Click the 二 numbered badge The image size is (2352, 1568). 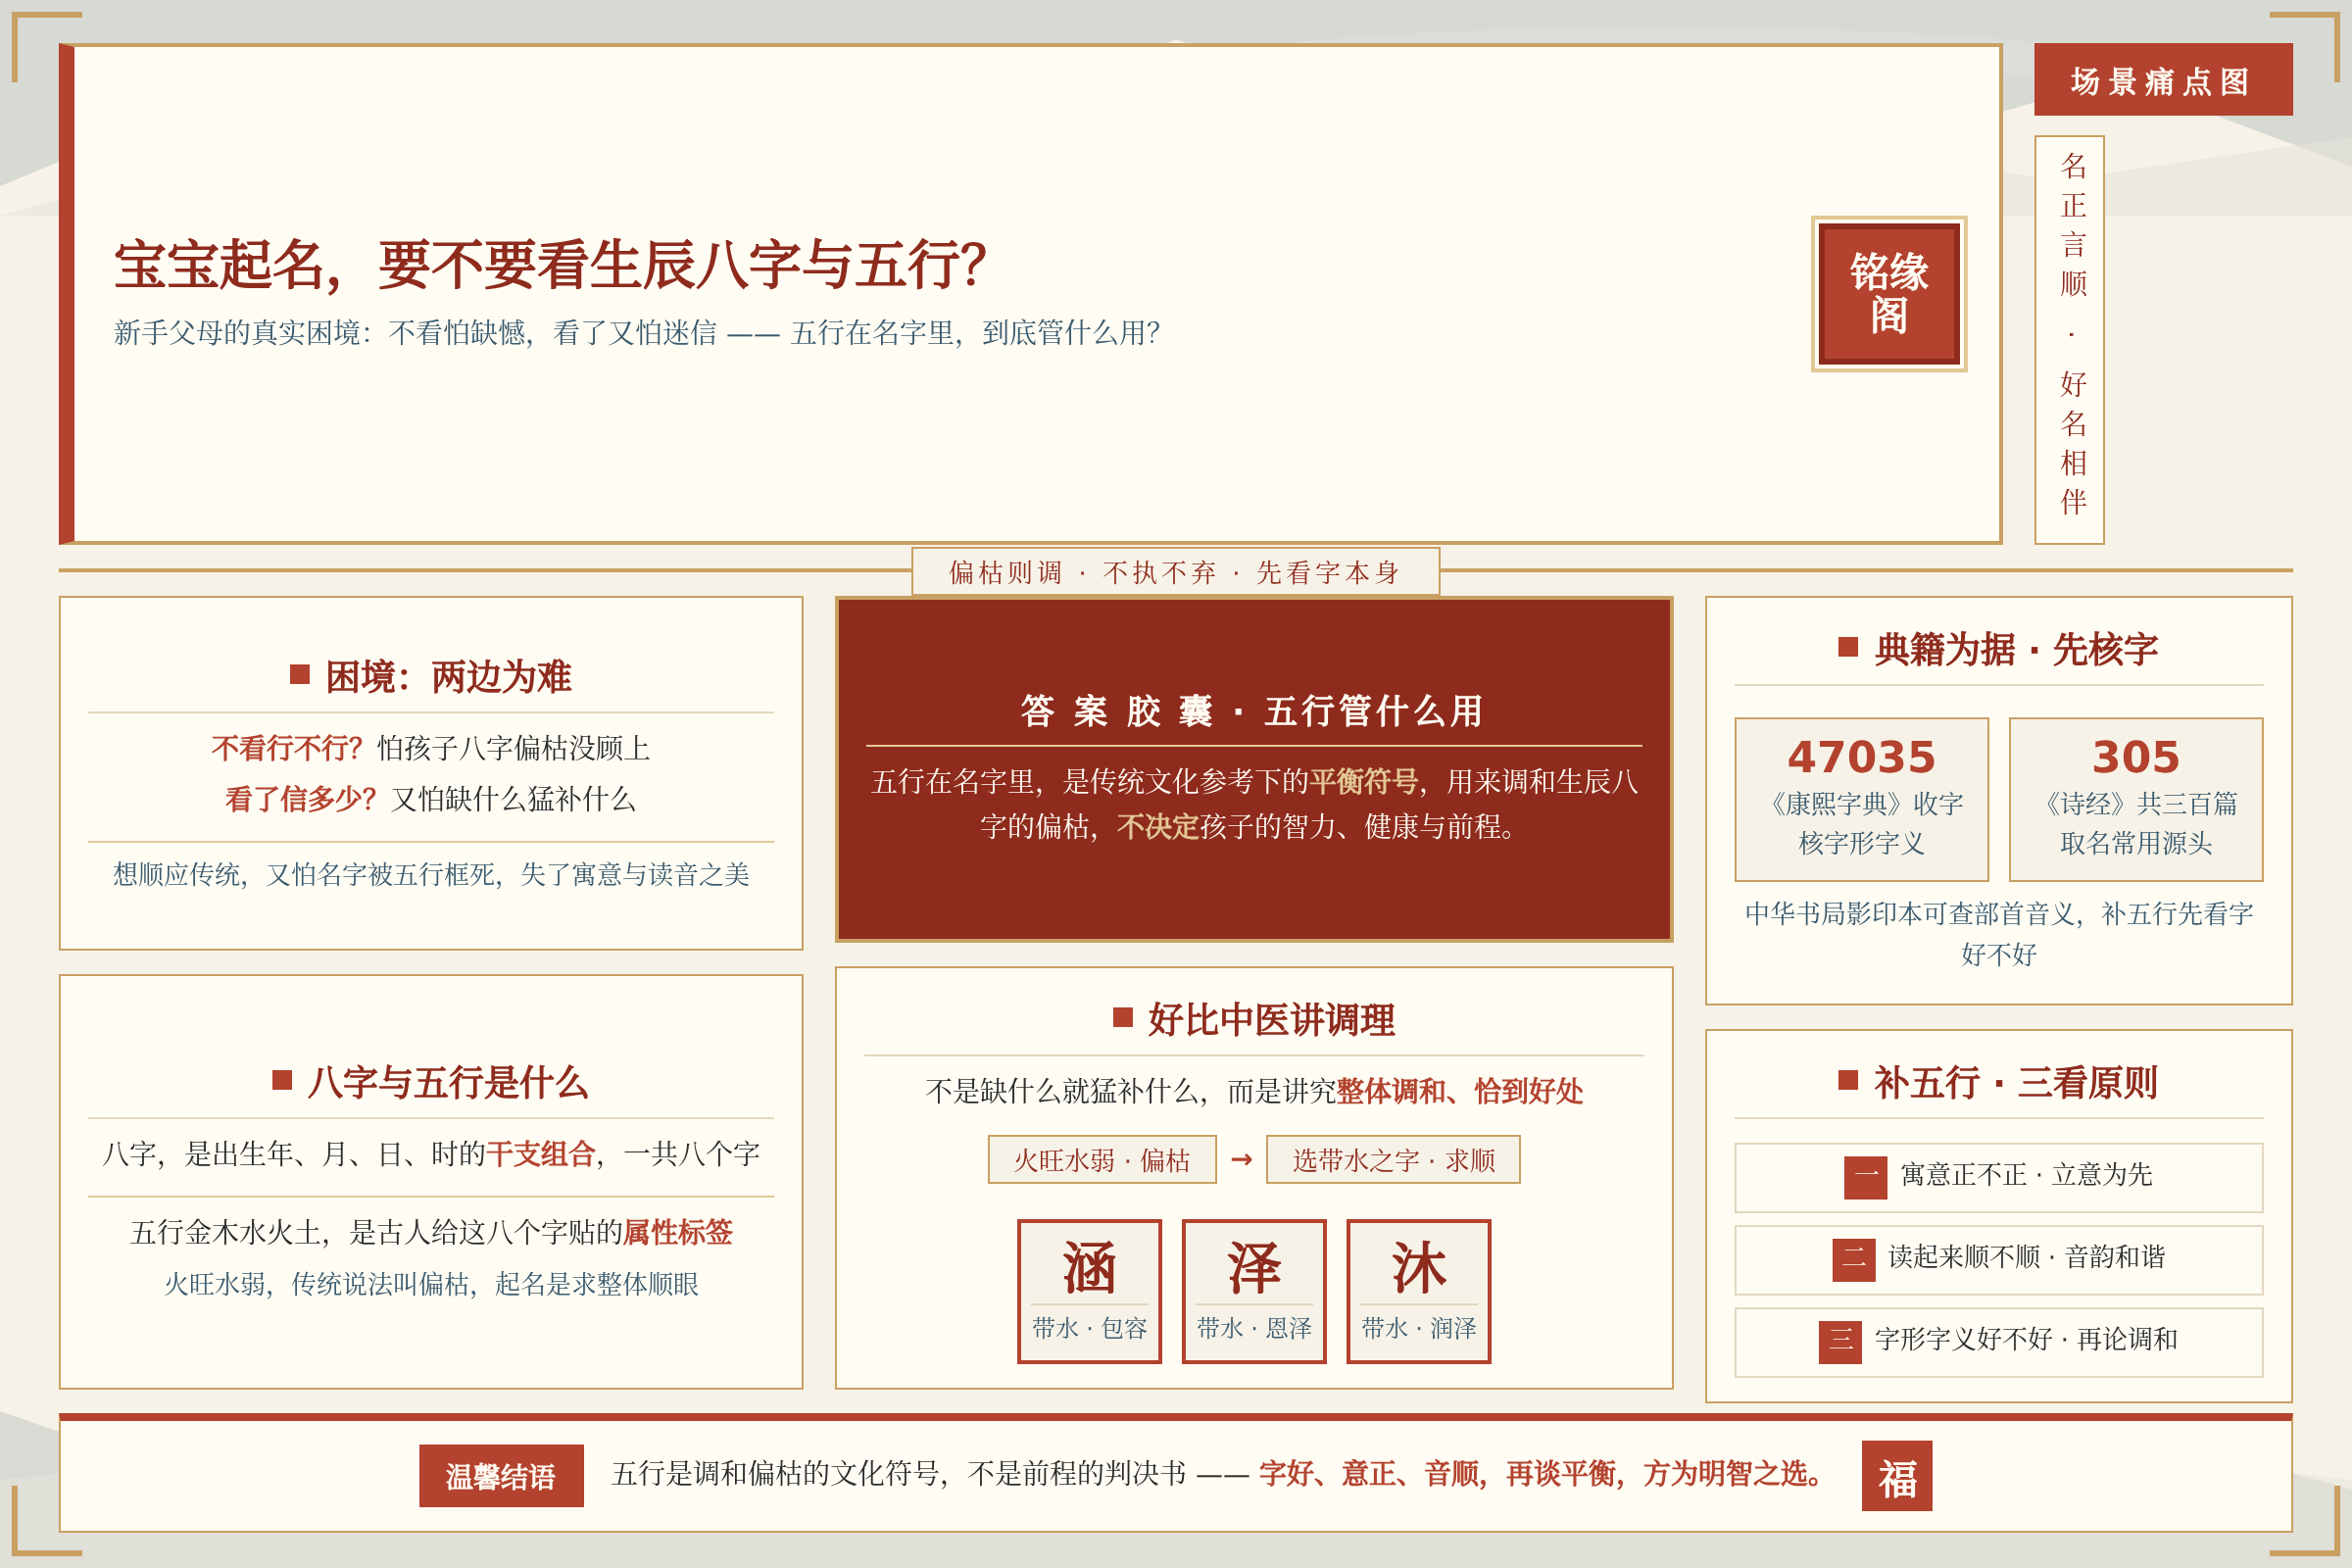(1853, 1259)
